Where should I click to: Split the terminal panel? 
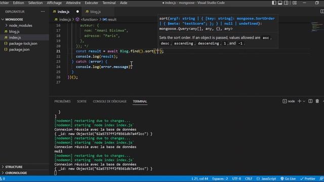click(x=310, y=101)
